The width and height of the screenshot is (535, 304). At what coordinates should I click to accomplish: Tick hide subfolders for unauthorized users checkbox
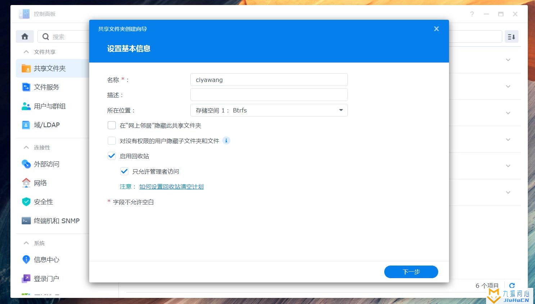pyautogui.click(x=112, y=141)
